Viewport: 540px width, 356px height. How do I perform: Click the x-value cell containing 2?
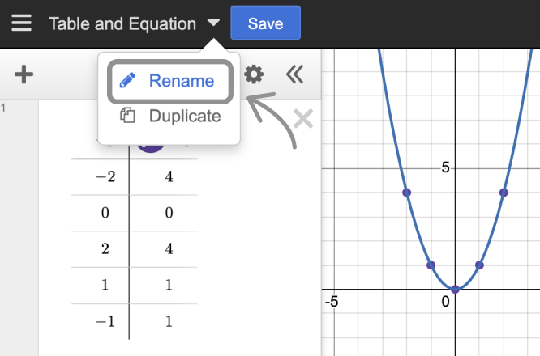pyautogui.click(x=105, y=248)
